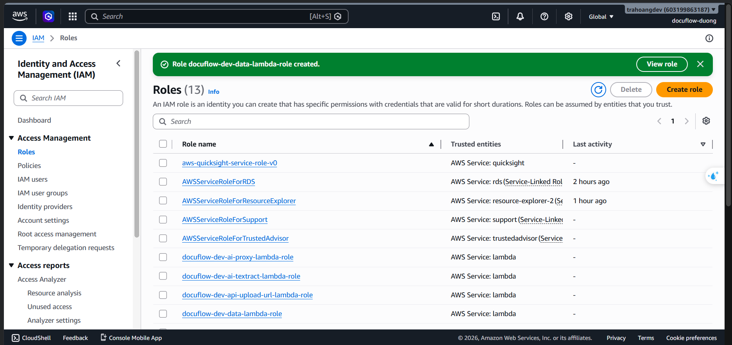This screenshot has width=732, height=345.
Task: Check the docuflow-dev-data-lambda-role row
Action: point(163,314)
